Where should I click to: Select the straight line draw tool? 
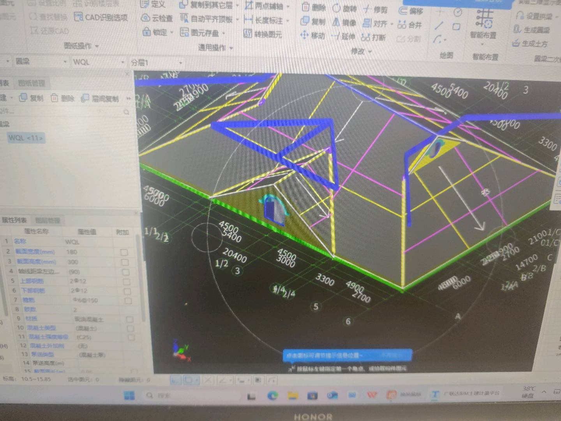pos(439,26)
